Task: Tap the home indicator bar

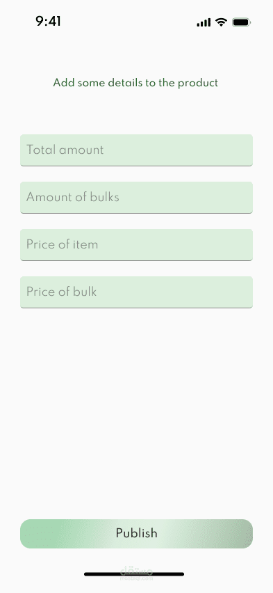Action: (x=134, y=574)
